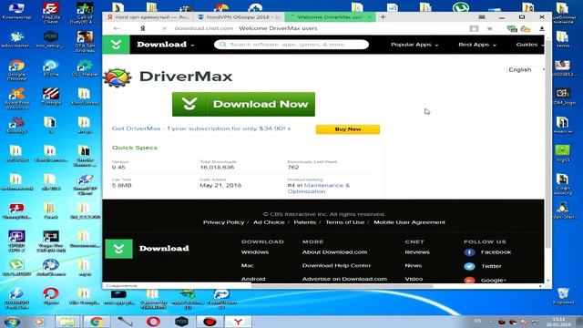This screenshot has height=328, width=583.
Task: Open the Mobile User Agreement link
Action: [409, 222]
